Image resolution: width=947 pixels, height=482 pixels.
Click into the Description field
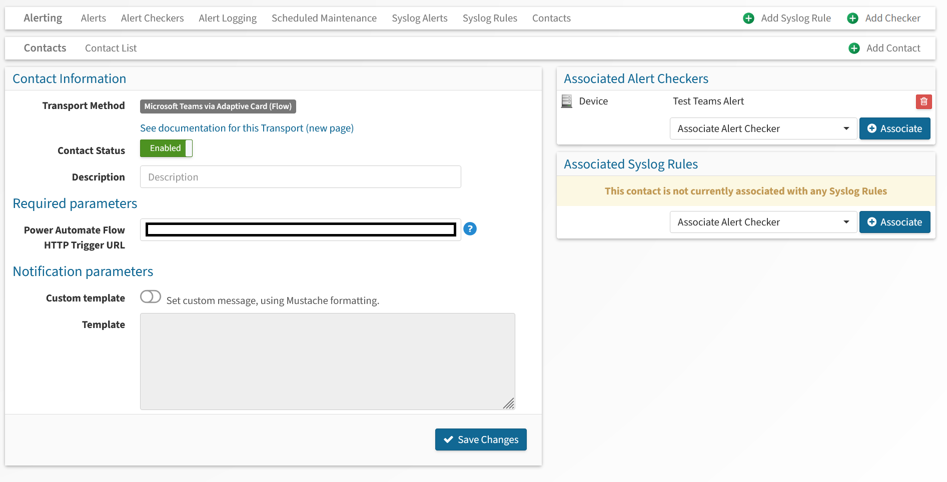(300, 177)
